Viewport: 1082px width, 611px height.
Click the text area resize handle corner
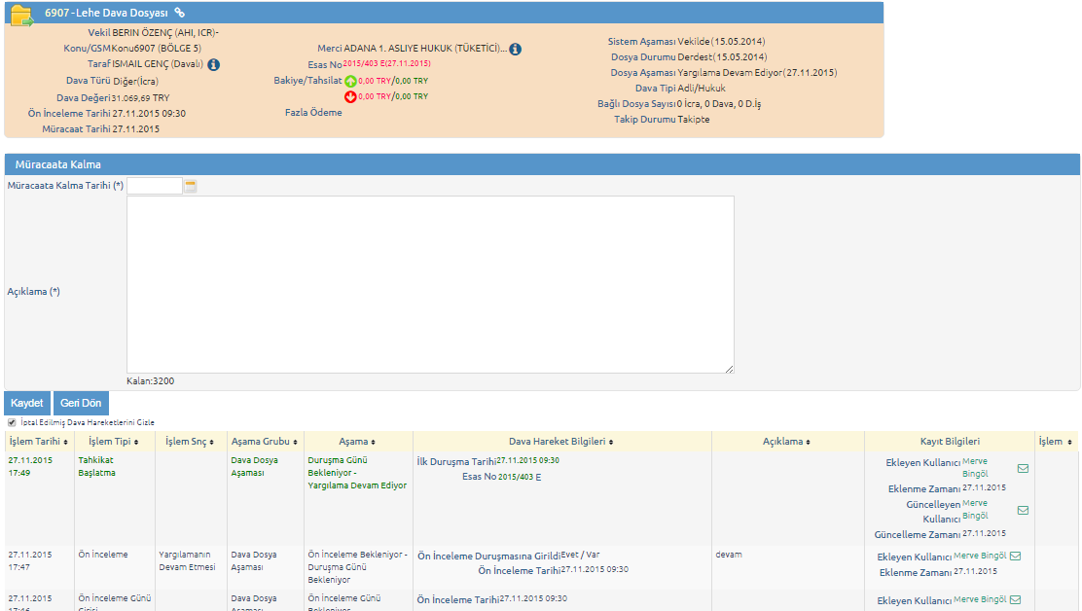coord(730,369)
